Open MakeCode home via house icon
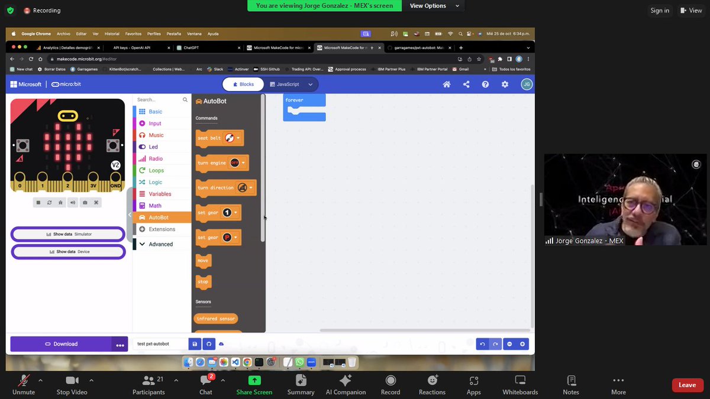The width and height of the screenshot is (710, 399). (x=447, y=85)
